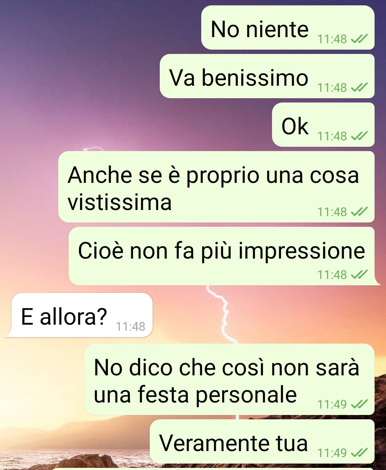Select the 'Cioè non fa più impressione' bubble

pos(222,256)
